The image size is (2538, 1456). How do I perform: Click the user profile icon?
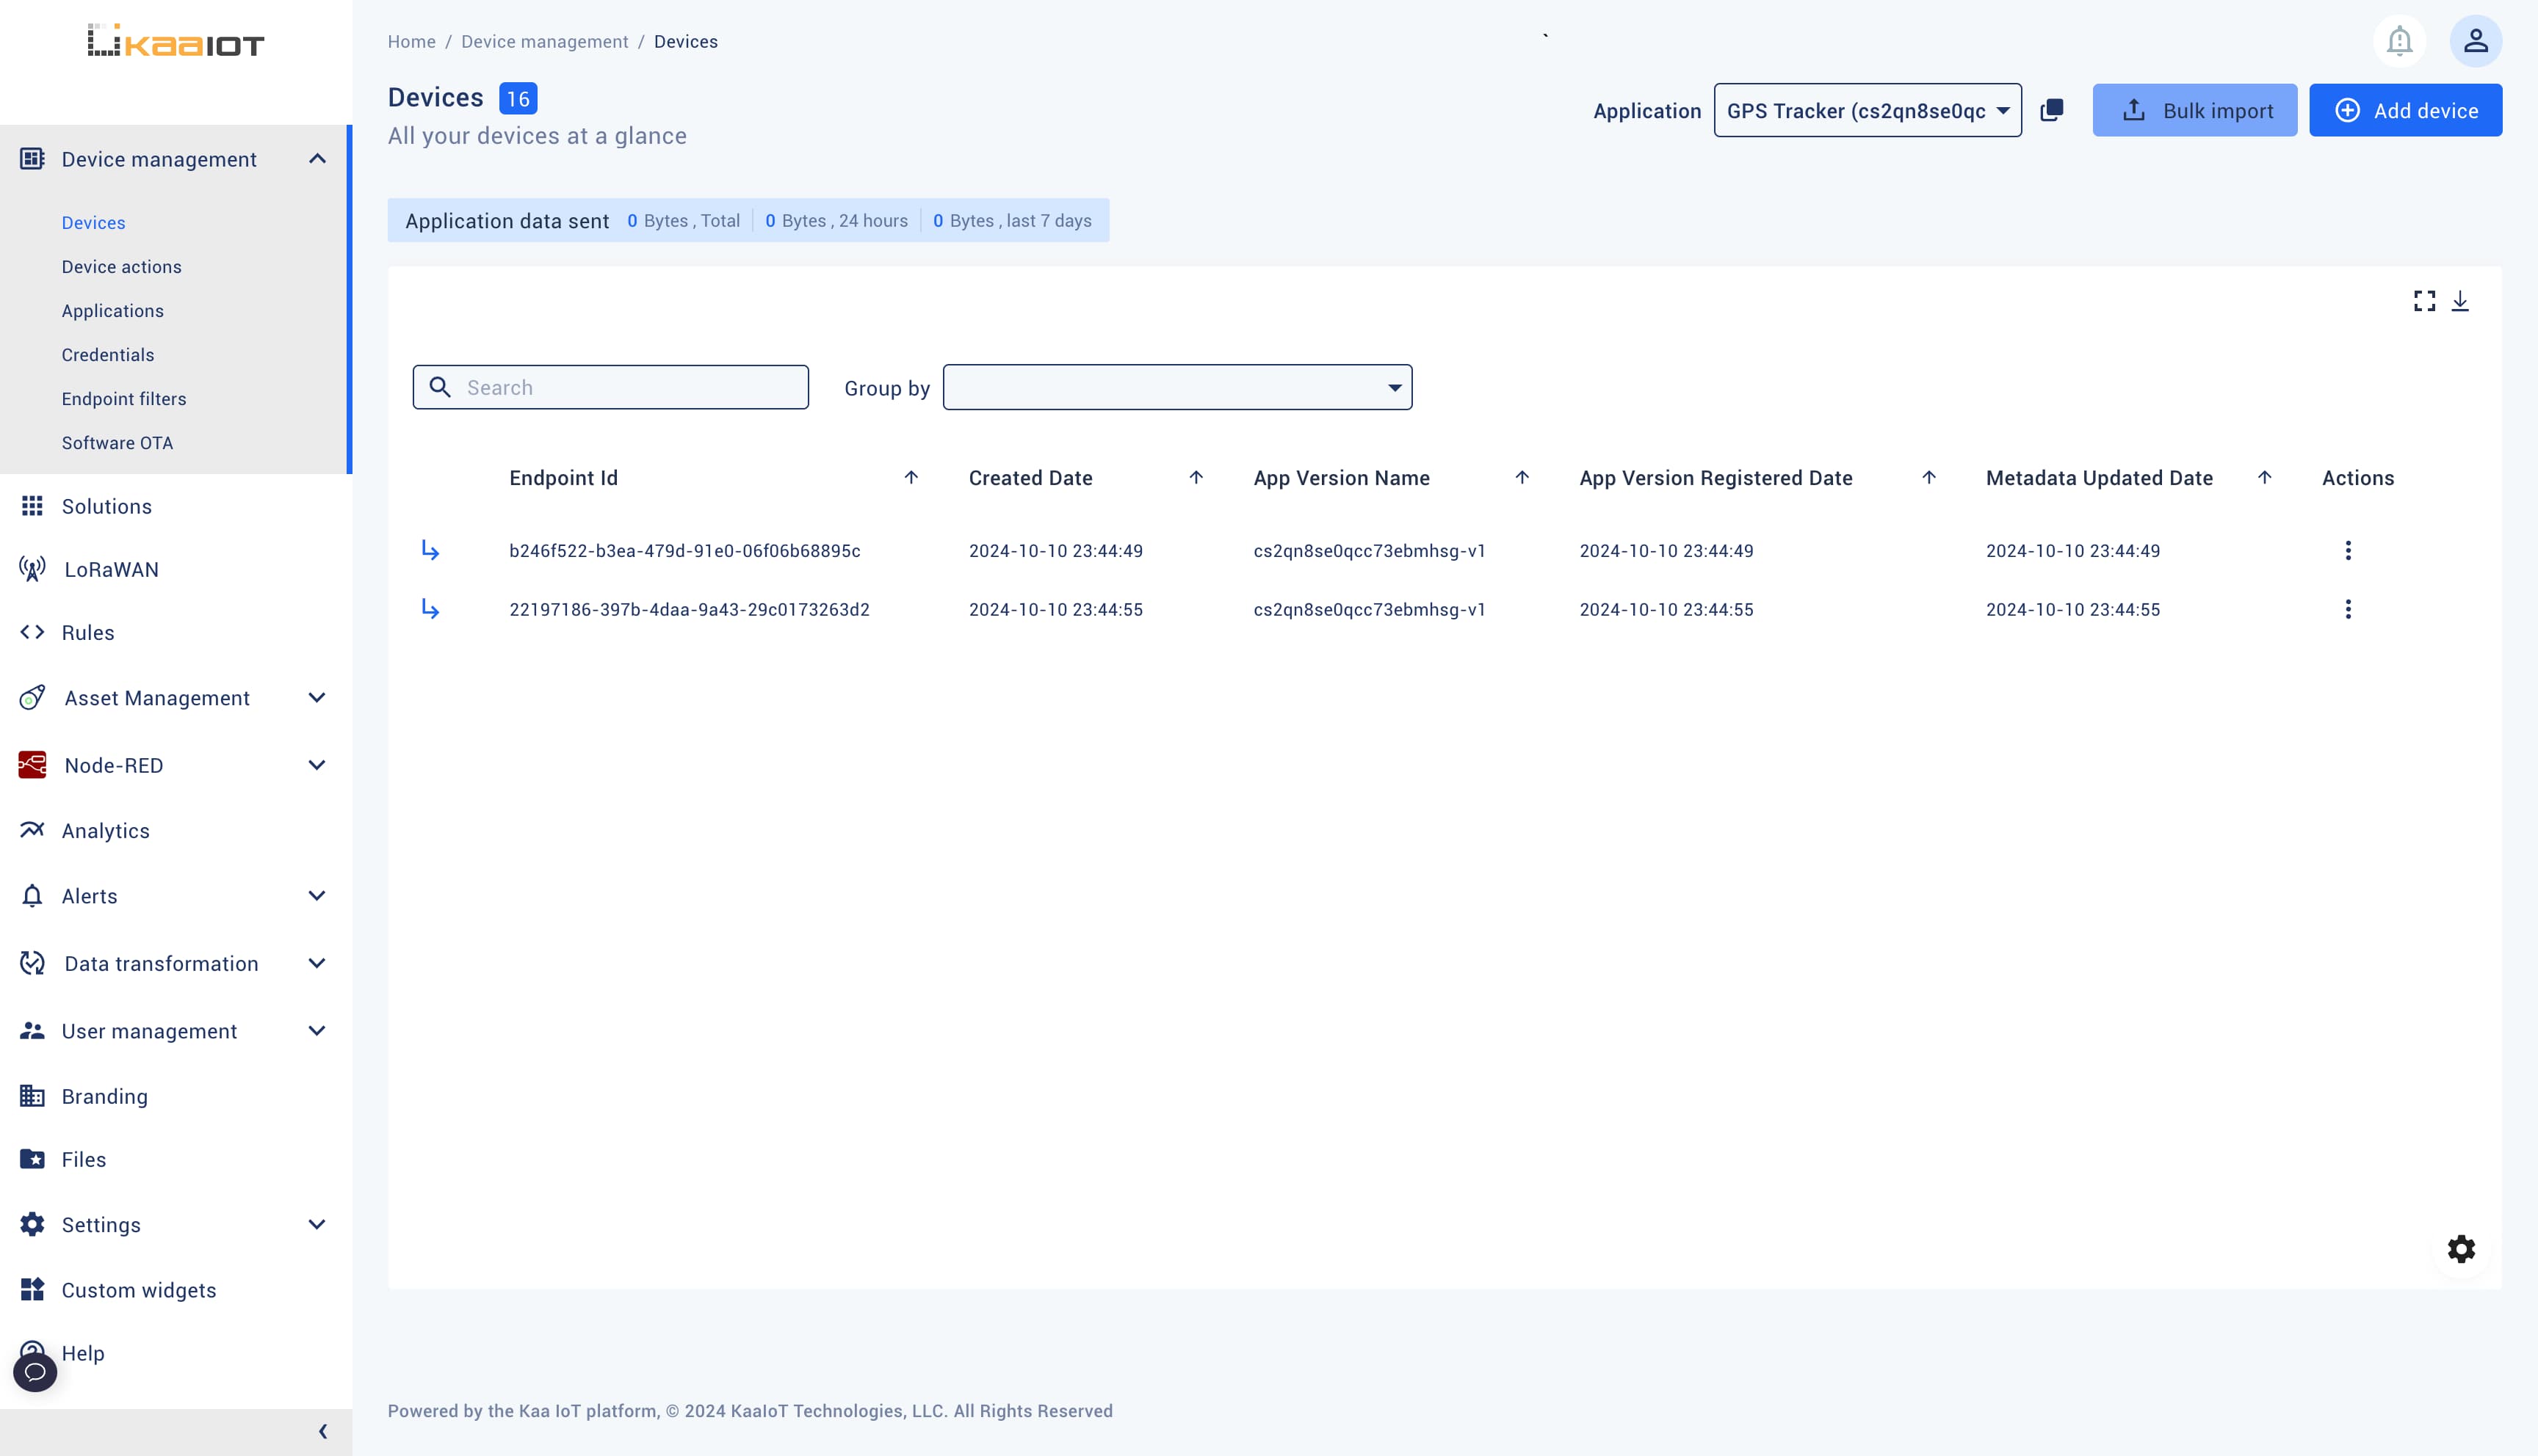pos(2476,40)
